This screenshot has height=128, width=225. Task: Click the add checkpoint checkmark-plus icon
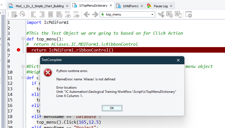tap(161, 14)
